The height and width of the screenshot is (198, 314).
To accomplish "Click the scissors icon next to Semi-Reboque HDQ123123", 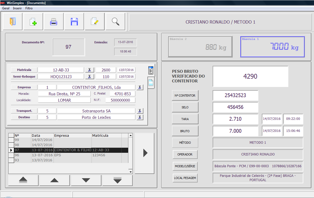I will tap(90, 76).
